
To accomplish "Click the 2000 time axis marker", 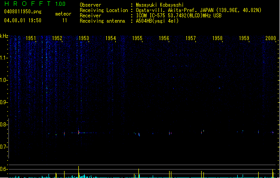I will 271,38.
